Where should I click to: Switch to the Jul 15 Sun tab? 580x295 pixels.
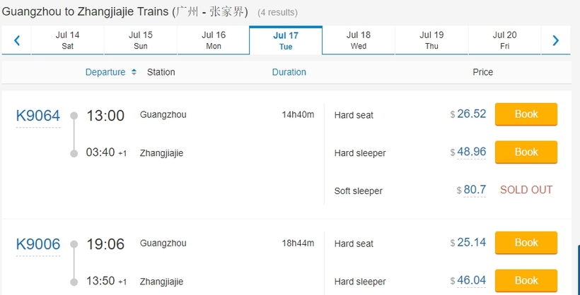pos(141,40)
